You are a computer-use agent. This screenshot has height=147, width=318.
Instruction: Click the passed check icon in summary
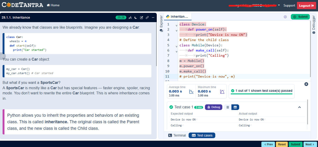(233, 91)
